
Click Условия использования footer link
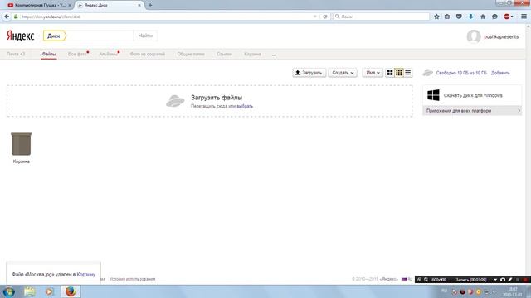133,279
